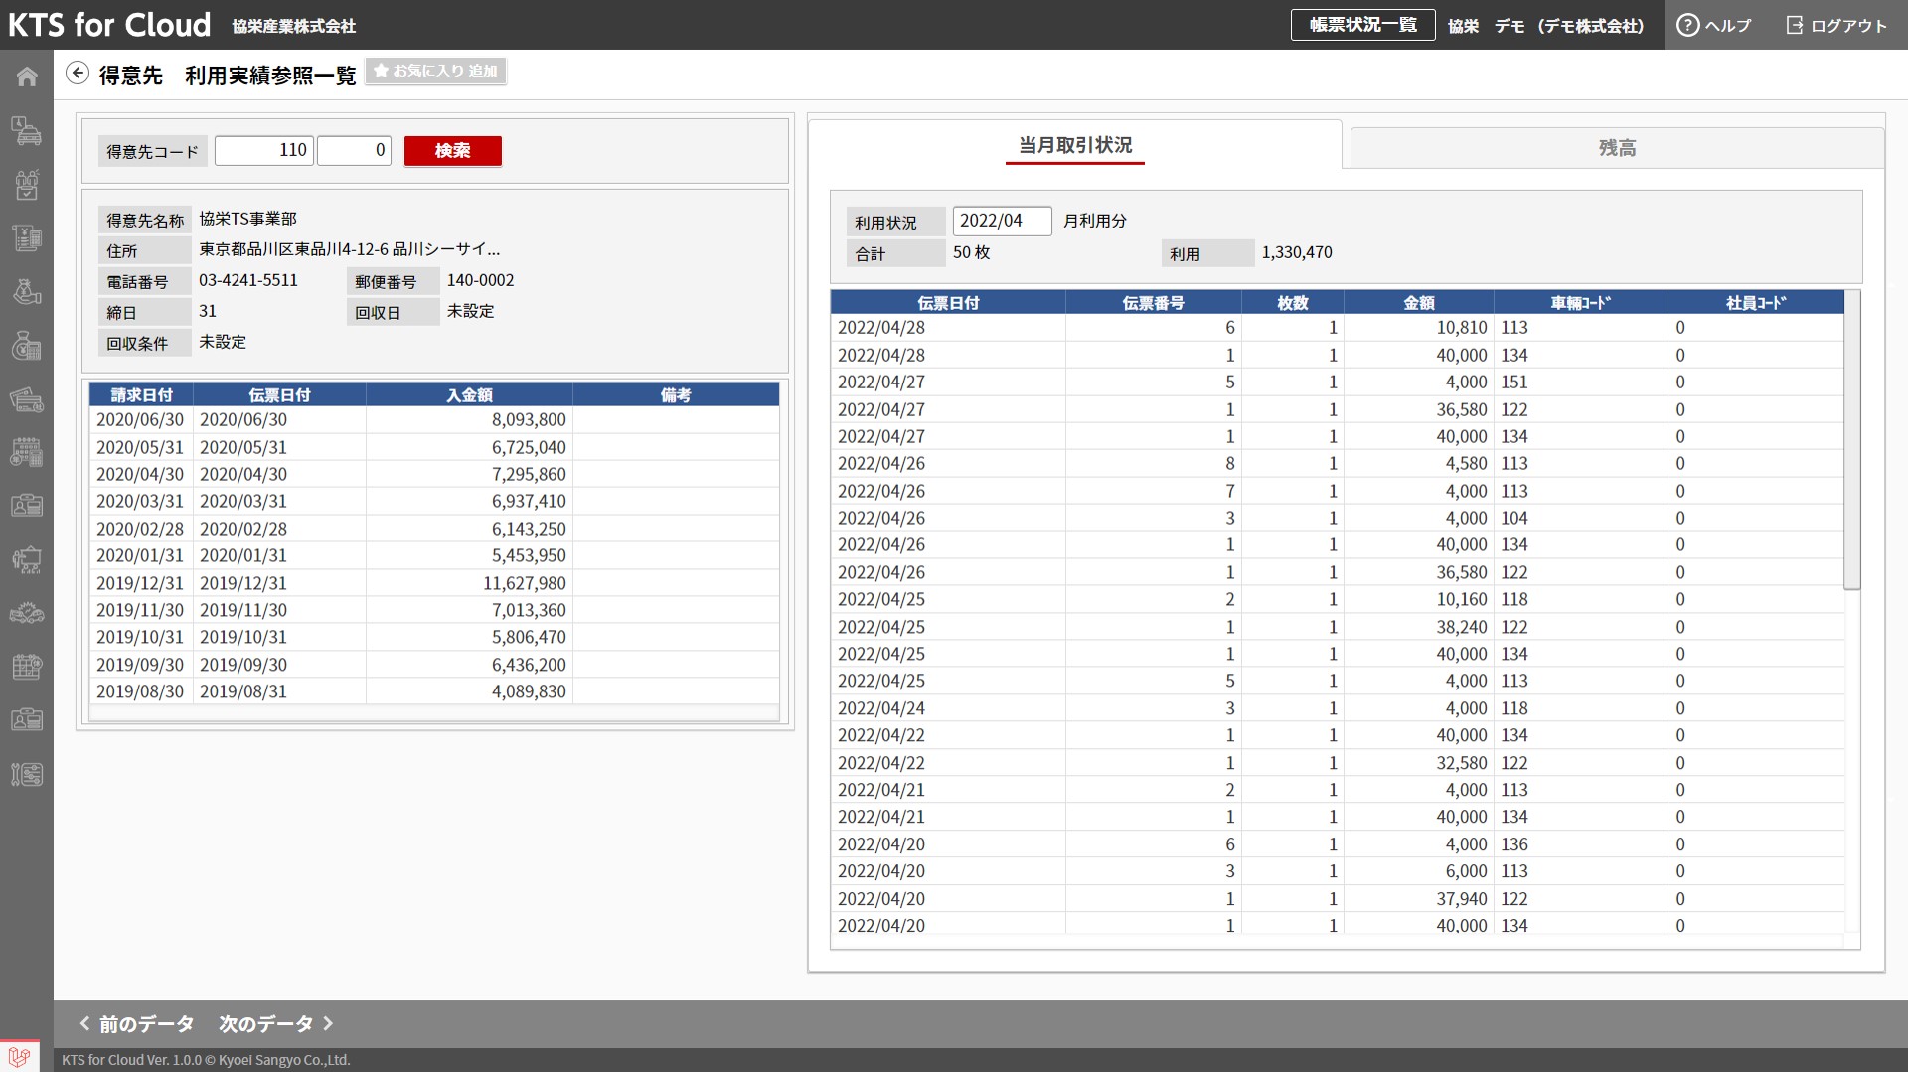The image size is (1908, 1072).
Task: Click the amount 5,806,470 cell
Action: click(x=529, y=638)
